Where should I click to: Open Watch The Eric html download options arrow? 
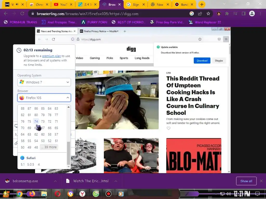pos(116,181)
